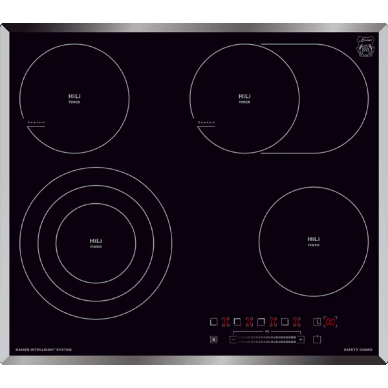Tap the minus button at slider's start
The height and width of the screenshot is (388, 388).
pyautogui.click(x=233, y=340)
